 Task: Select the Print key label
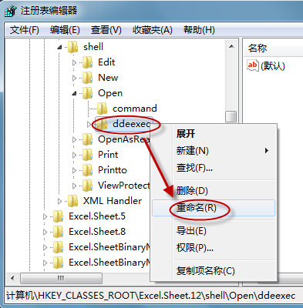[x=108, y=155]
